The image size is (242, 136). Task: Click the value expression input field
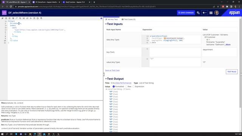(171, 62)
